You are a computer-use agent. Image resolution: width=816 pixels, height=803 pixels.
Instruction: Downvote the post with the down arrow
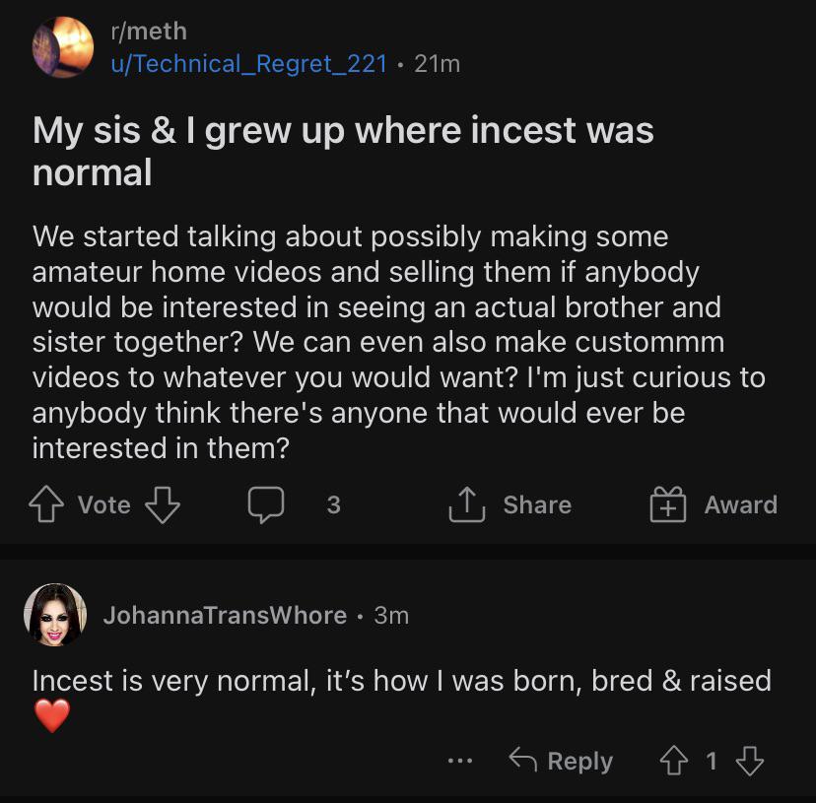(x=163, y=505)
